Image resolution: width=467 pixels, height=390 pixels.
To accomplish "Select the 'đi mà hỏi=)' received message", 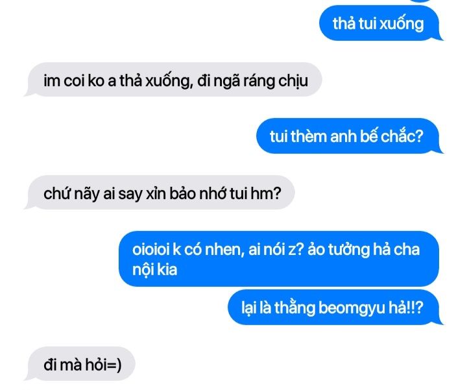I will point(80,363).
